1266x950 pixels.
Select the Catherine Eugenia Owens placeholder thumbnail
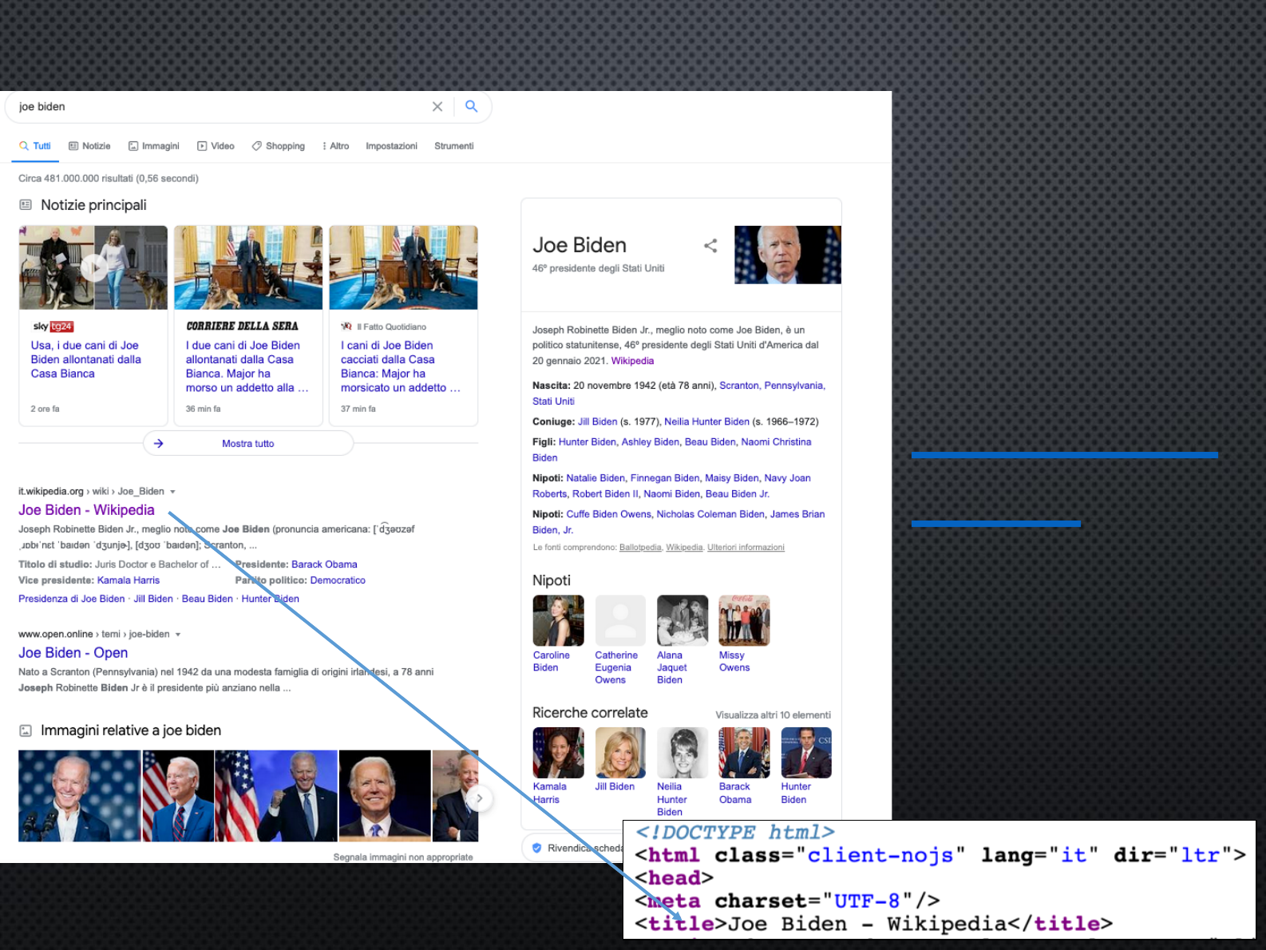(x=620, y=620)
